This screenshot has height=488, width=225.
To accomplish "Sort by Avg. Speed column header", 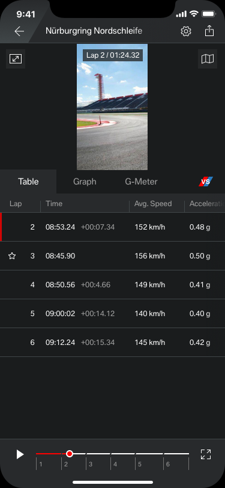I will [153, 204].
